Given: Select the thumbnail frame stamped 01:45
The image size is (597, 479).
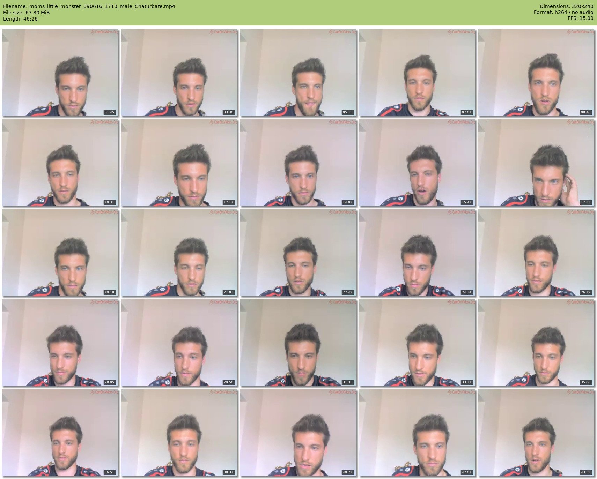Looking at the screenshot, I should [x=60, y=73].
